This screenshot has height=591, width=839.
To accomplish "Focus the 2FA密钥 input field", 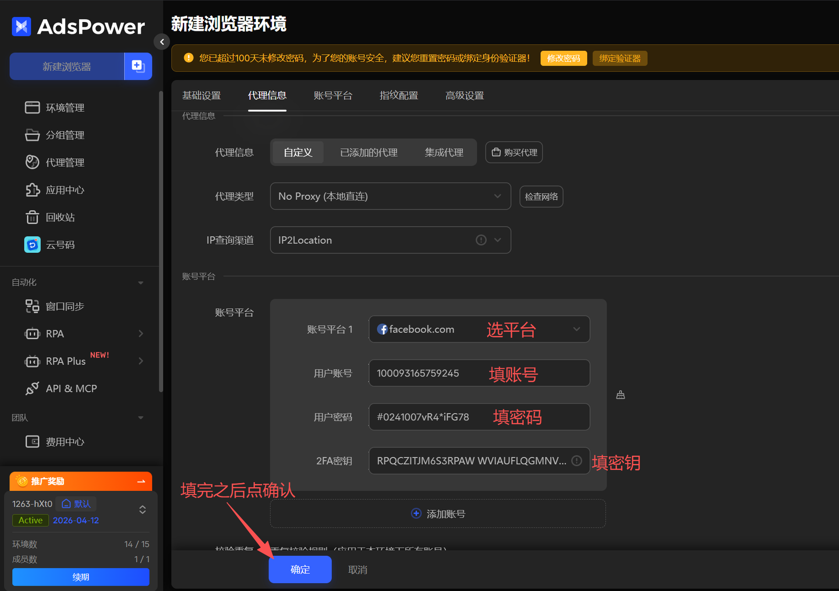I will point(479,460).
